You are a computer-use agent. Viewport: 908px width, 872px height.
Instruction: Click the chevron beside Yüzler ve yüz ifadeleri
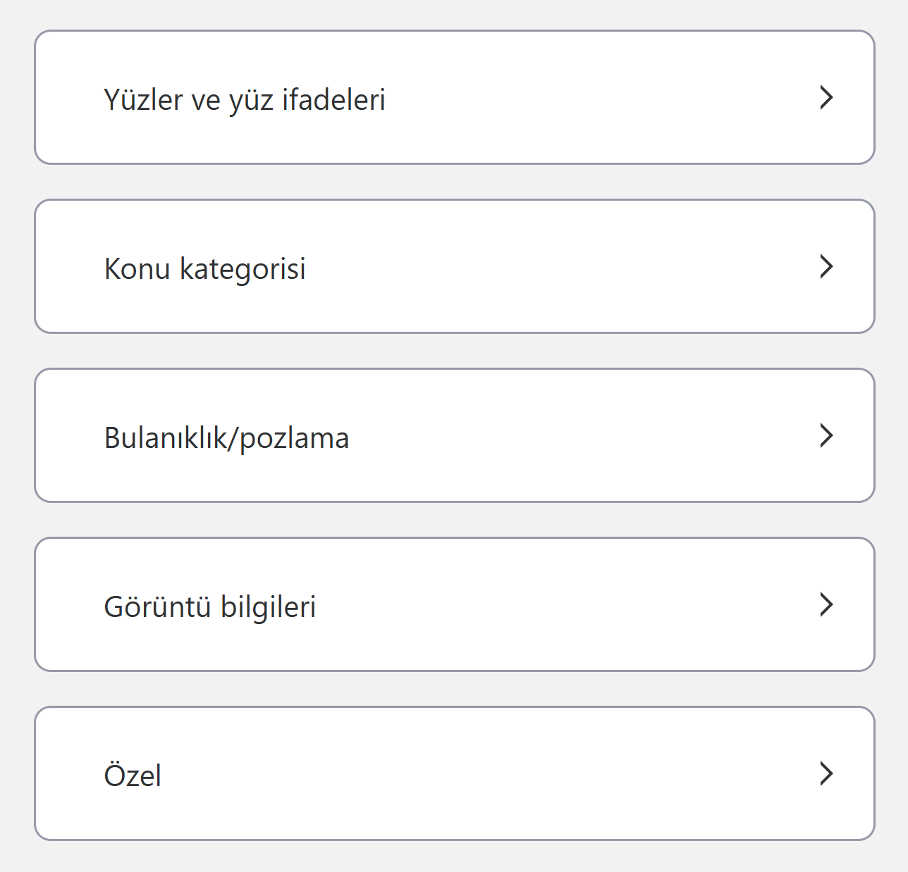(826, 97)
